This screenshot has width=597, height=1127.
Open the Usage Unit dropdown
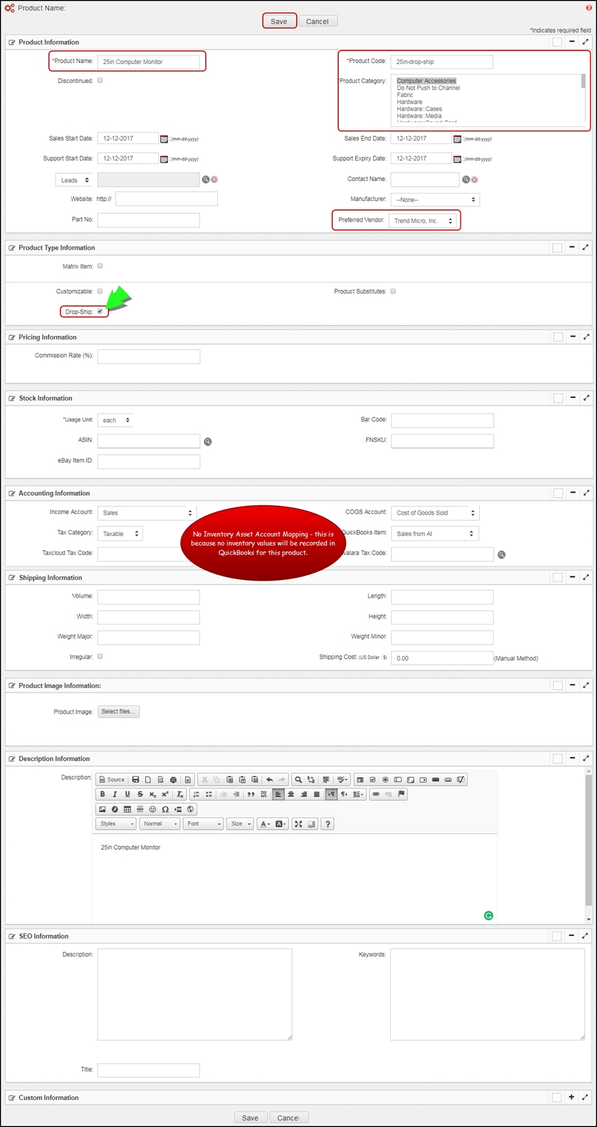tap(115, 420)
